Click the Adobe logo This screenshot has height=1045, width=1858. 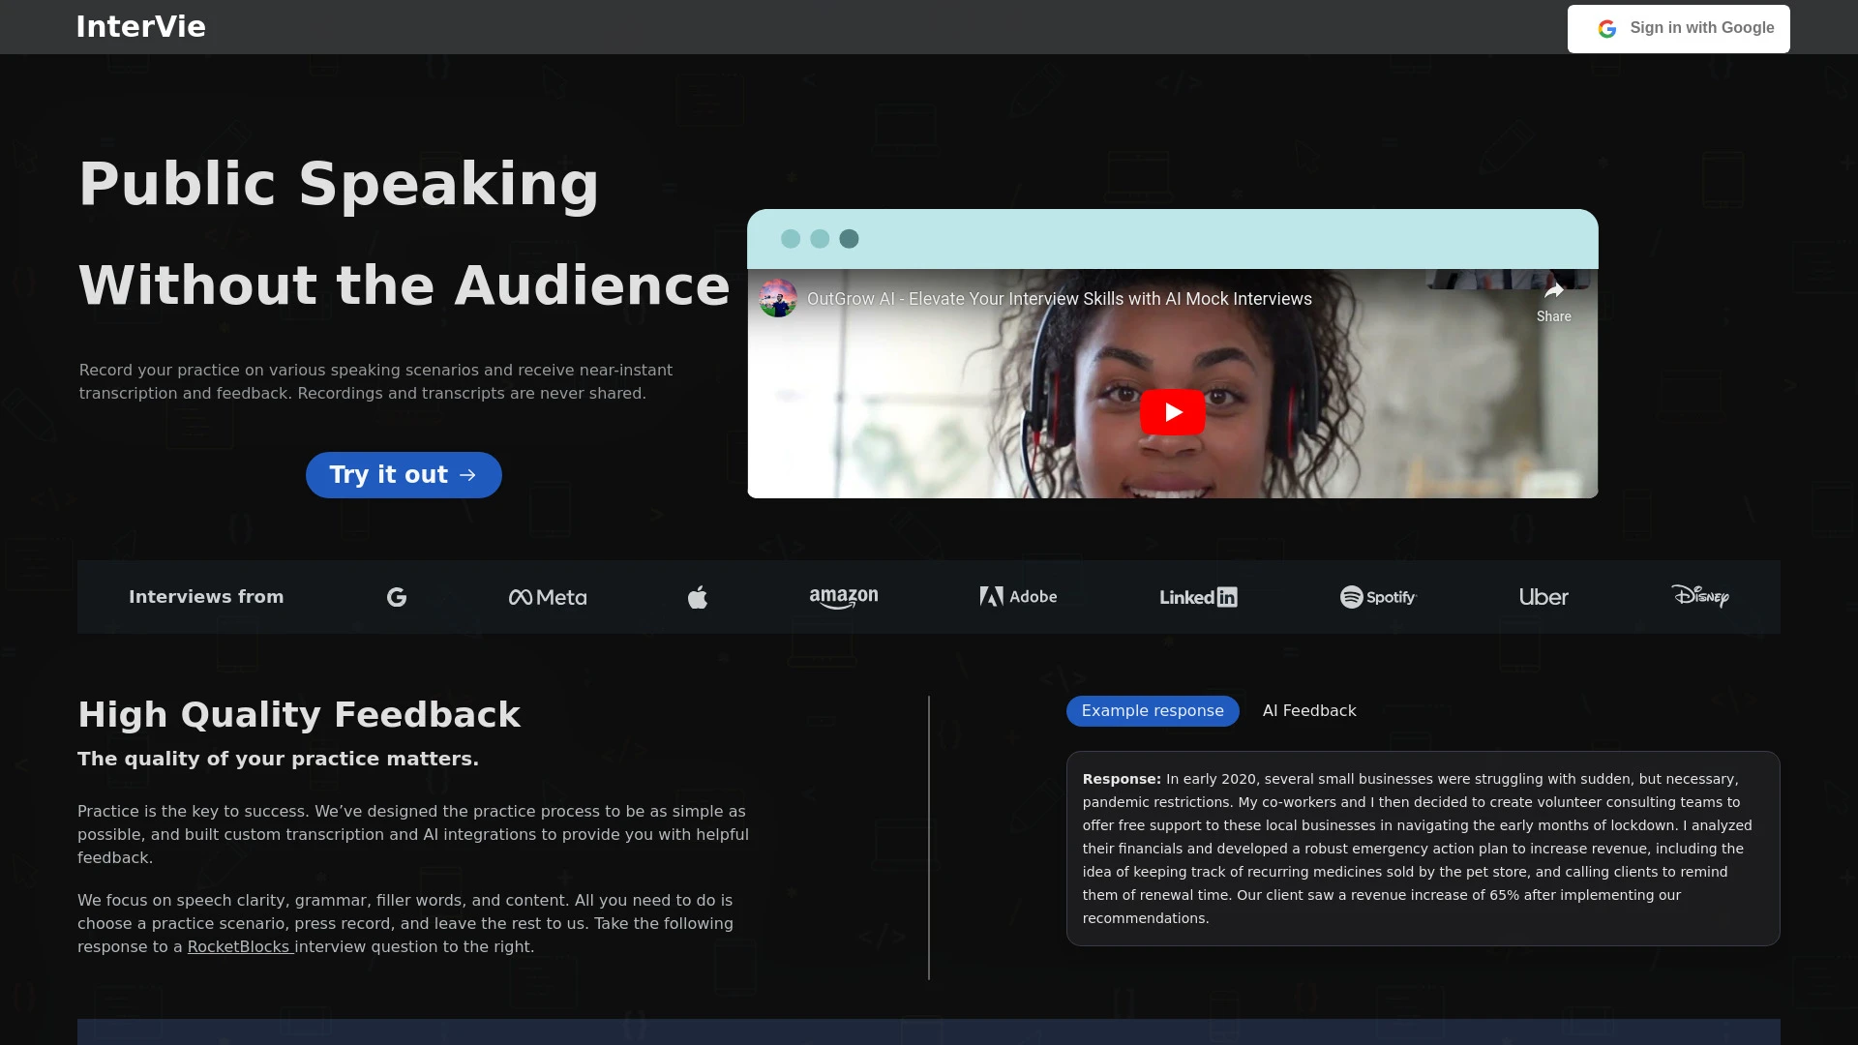tap(1017, 597)
